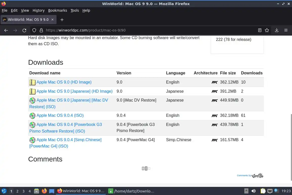The width and height of the screenshot is (292, 195).
Task: Click the Downloads section heading
Action: (x=46, y=62)
